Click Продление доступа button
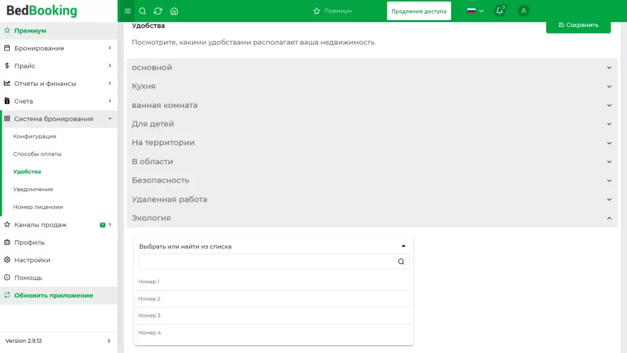The height and width of the screenshot is (353, 627). [x=419, y=11]
